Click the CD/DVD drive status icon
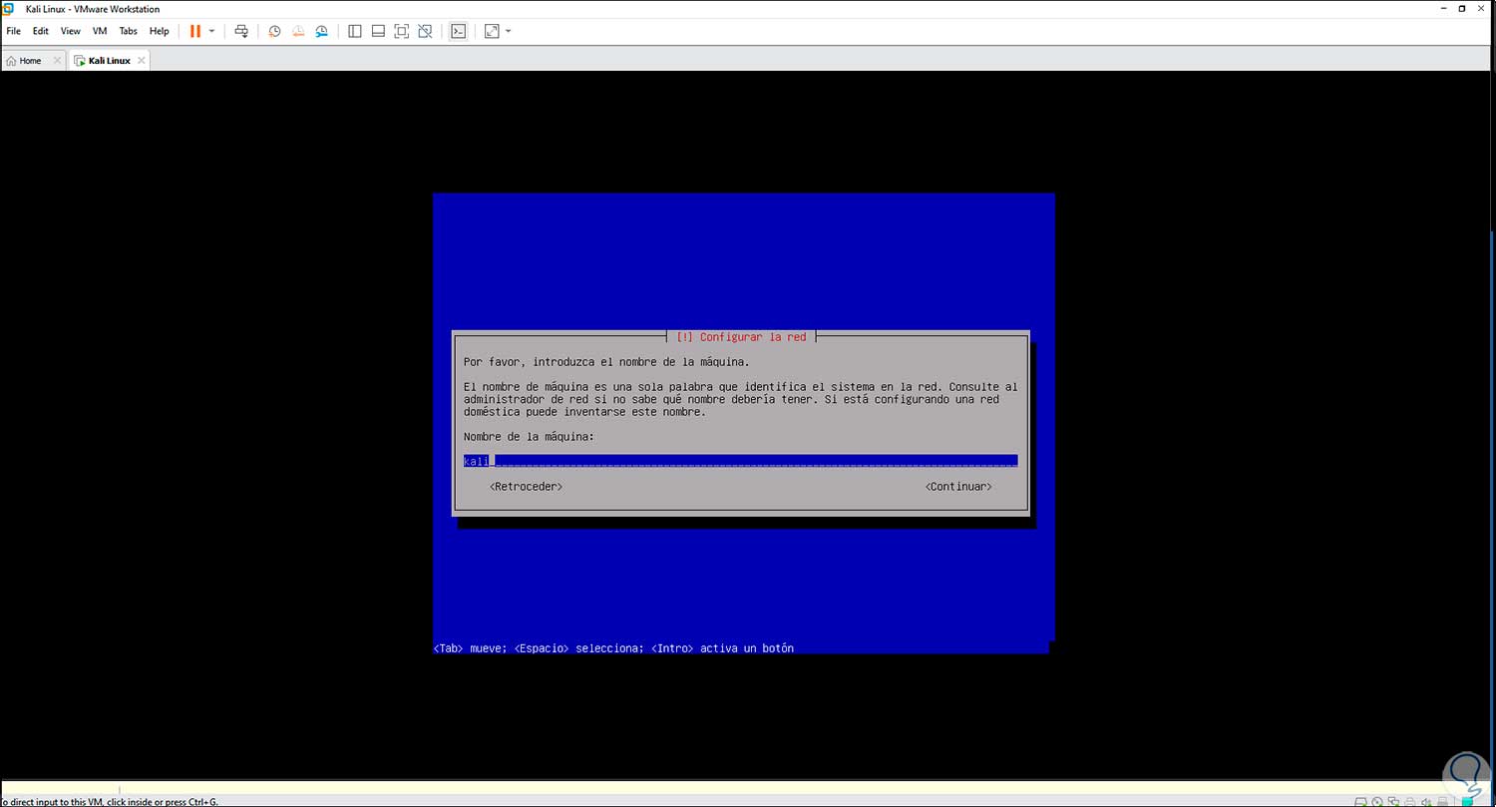Image resolution: width=1496 pixels, height=807 pixels. pos(1378,801)
